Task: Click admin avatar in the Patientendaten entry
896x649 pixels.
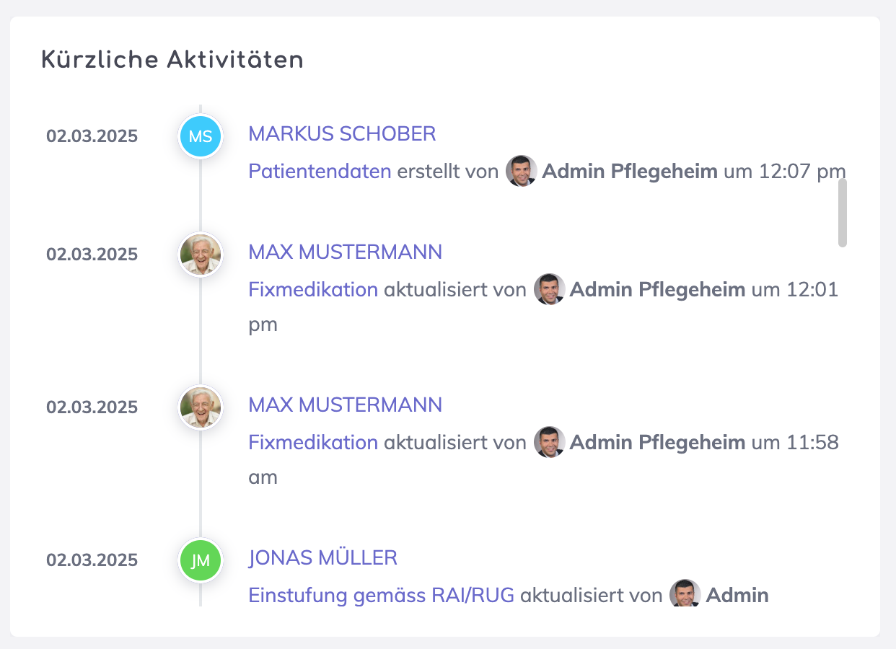Action: click(521, 171)
